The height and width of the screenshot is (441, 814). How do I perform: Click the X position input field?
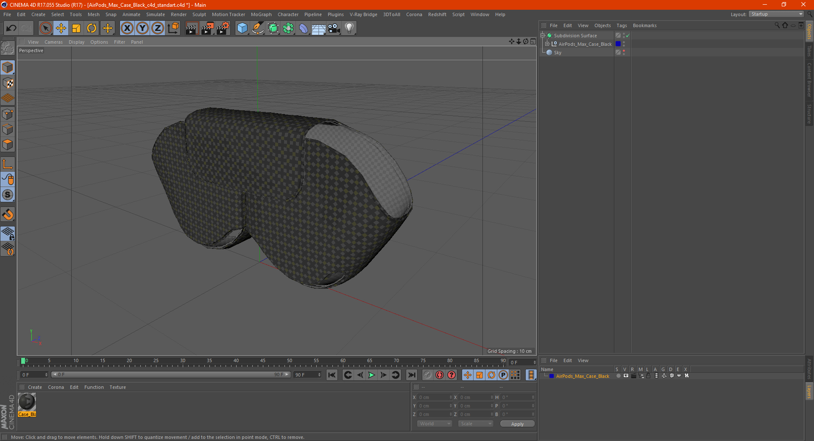435,397
